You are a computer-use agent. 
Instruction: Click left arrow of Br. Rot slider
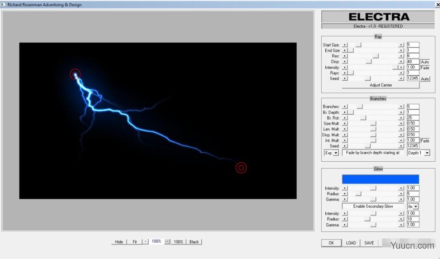(x=345, y=118)
